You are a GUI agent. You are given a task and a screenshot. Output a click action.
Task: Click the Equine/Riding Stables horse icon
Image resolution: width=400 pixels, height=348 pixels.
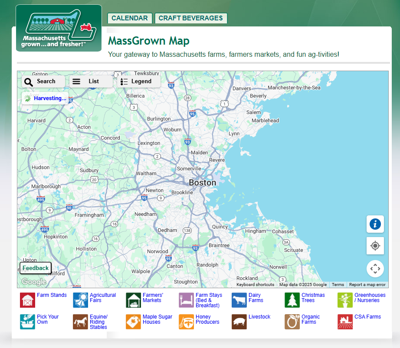click(x=80, y=322)
